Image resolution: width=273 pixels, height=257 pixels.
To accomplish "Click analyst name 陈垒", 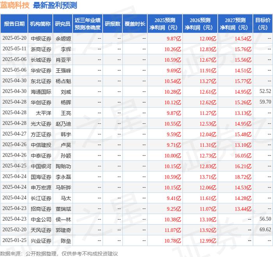I will 66,241.
